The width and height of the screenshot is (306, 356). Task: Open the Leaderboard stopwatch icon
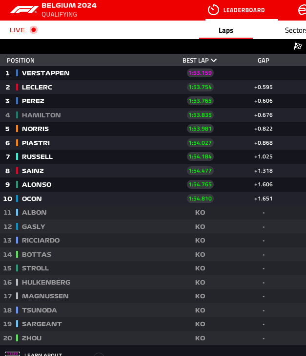(213, 10)
